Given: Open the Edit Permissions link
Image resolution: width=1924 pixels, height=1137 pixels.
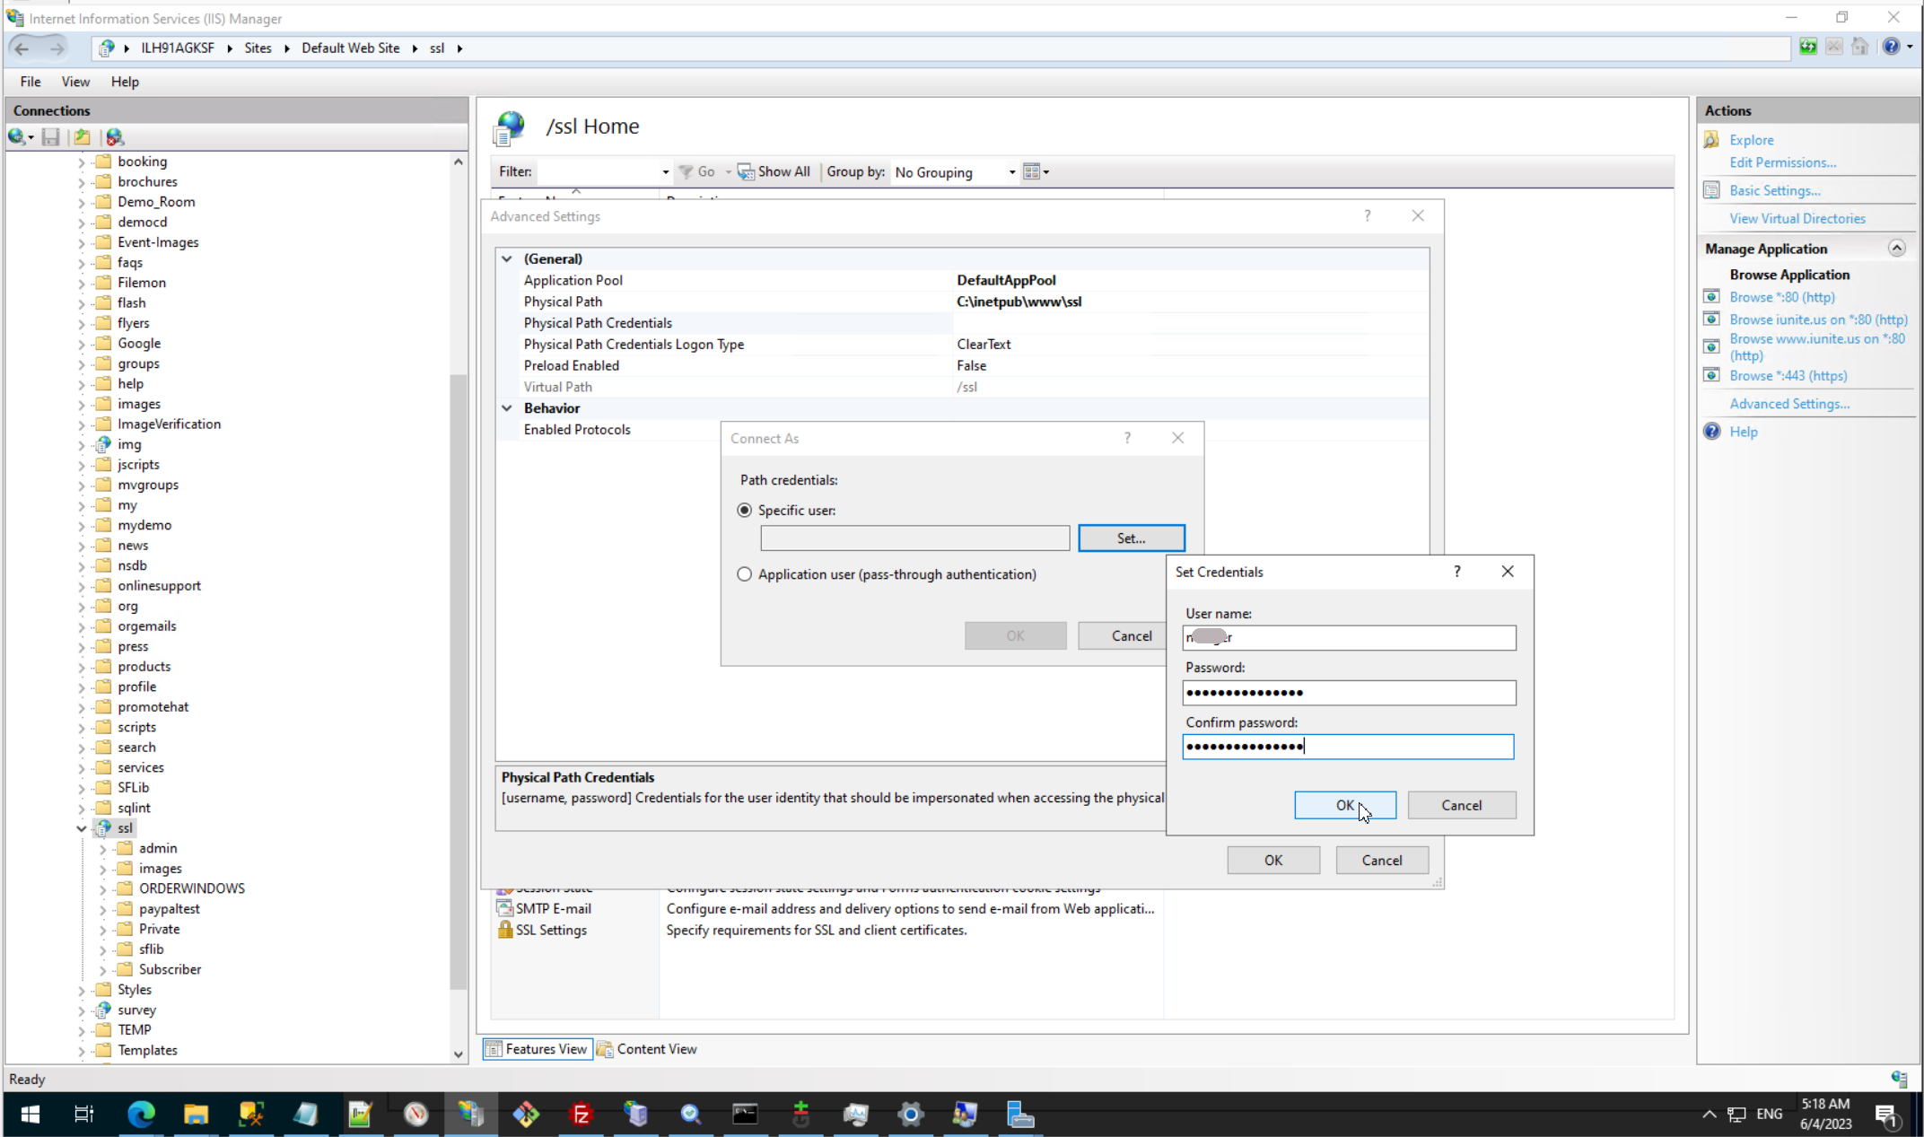Looking at the screenshot, I should 1782,162.
